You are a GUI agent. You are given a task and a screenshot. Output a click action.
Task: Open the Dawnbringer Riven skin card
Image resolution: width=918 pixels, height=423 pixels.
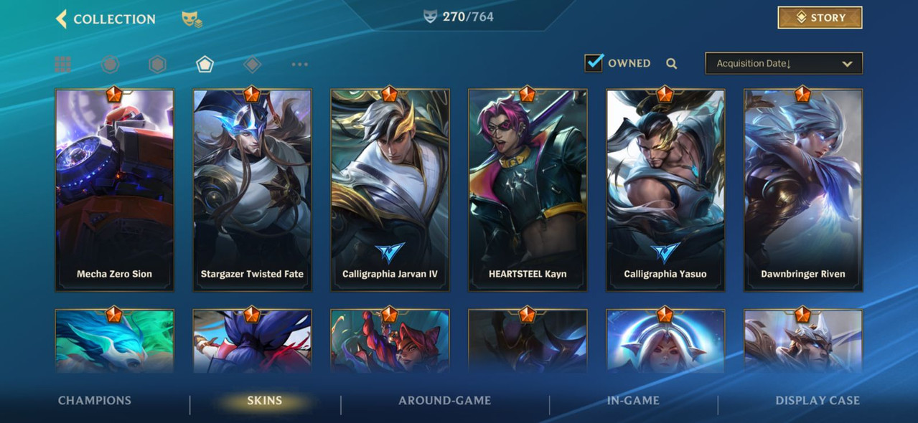click(x=803, y=190)
